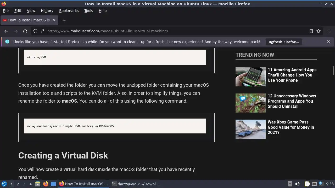Open 11 Amazing Android Apps article link

(x=292, y=75)
